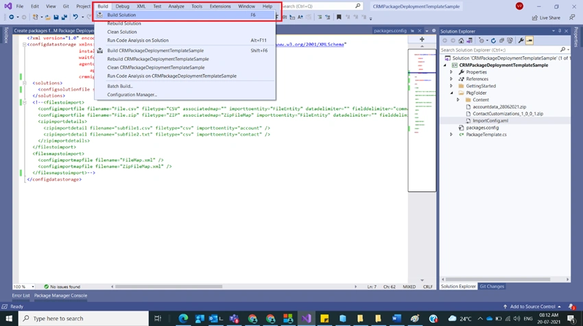The width and height of the screenshot is (583, 326).
Task: Click Collapse All icon in Solution Explorer
Action: pos(501,40)
